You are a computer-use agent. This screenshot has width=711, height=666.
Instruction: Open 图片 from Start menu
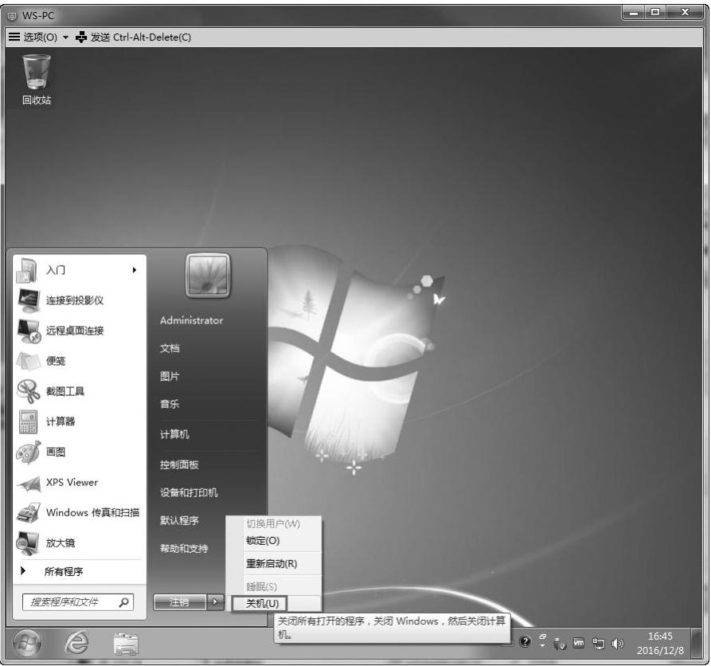coord(170,376)
